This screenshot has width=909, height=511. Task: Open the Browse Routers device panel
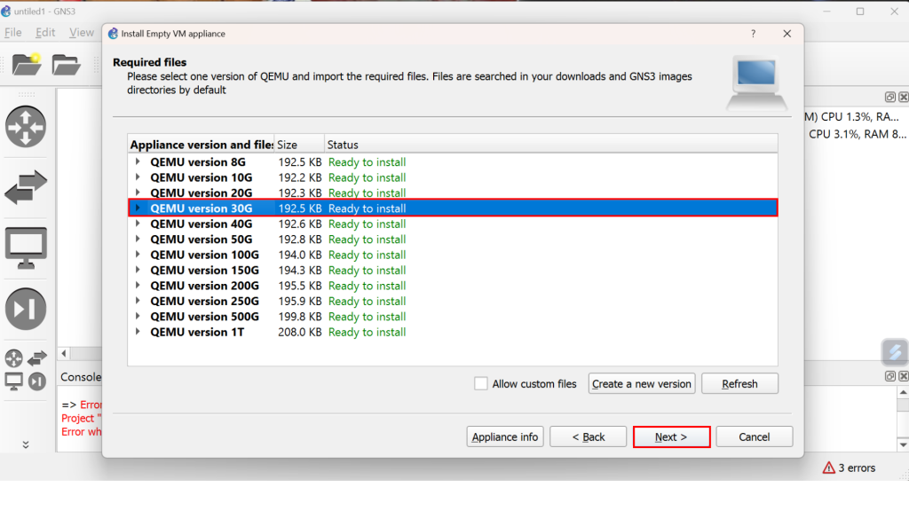click(x=26, y=127)
